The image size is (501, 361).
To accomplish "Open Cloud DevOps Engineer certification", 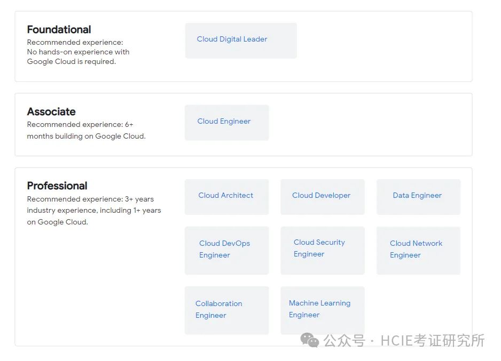I will coord(227,250).
